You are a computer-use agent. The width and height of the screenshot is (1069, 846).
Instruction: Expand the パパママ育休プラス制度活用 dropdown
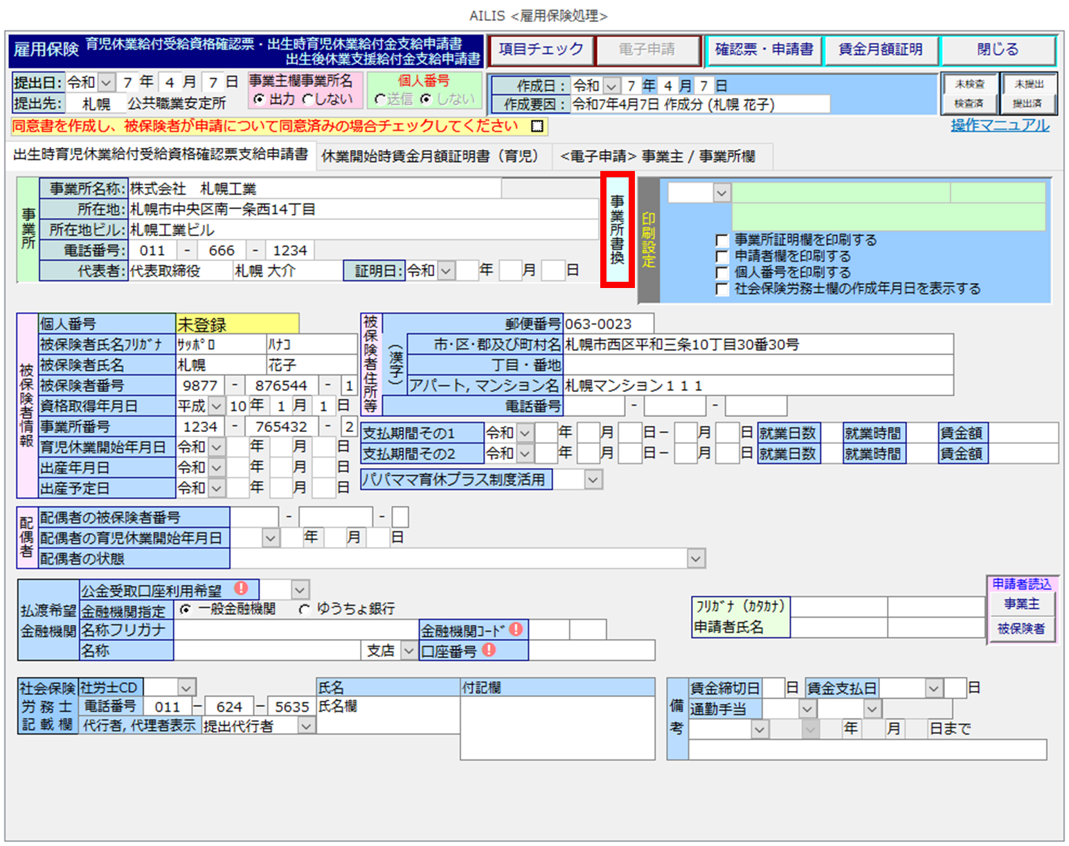click(593, 480)
